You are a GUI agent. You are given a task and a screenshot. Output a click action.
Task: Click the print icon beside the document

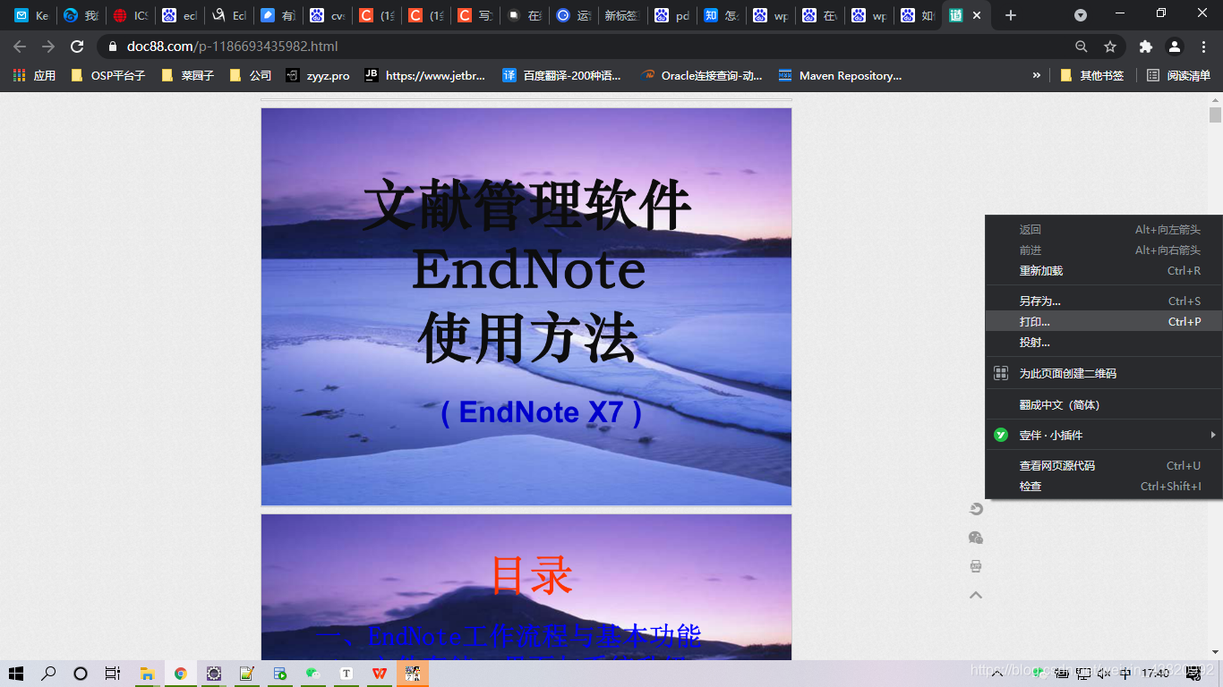click(x=976, y=566)
